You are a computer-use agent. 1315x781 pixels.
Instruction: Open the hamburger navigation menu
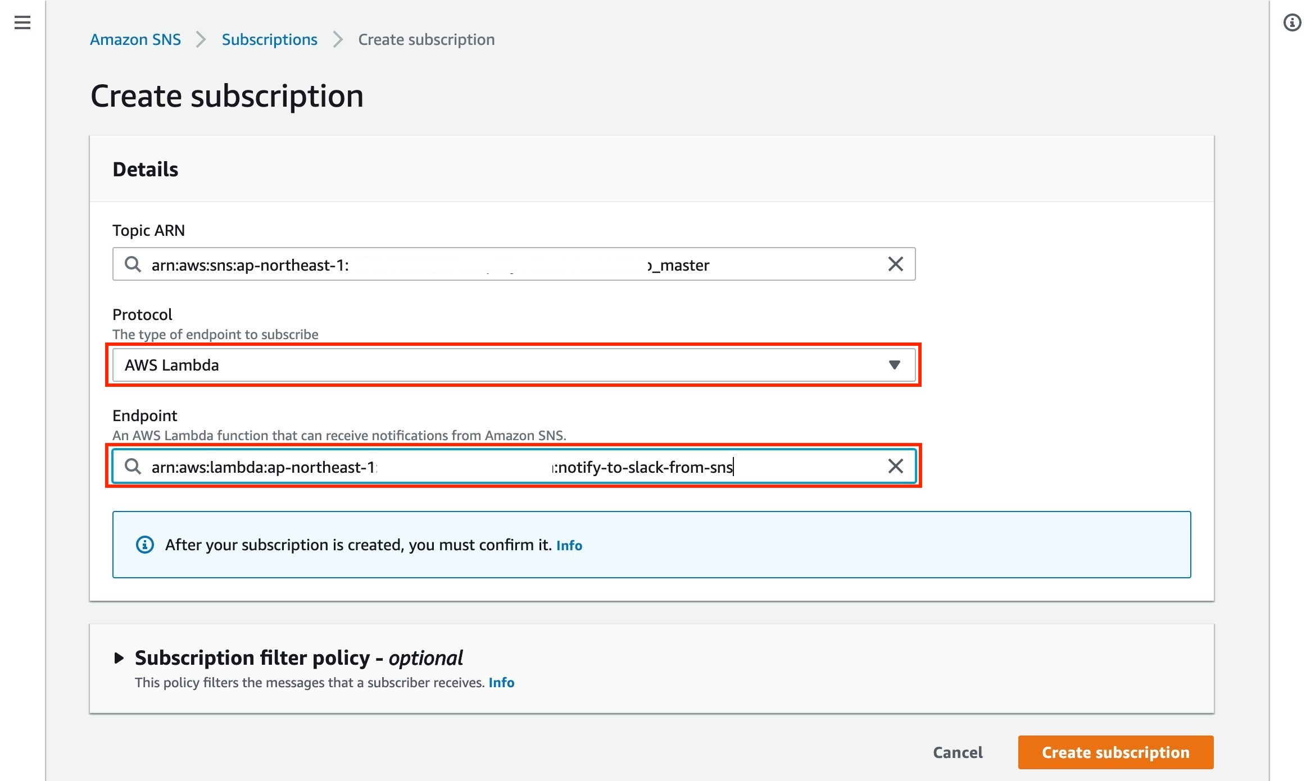pyautogui.click(x=22, y=22)
